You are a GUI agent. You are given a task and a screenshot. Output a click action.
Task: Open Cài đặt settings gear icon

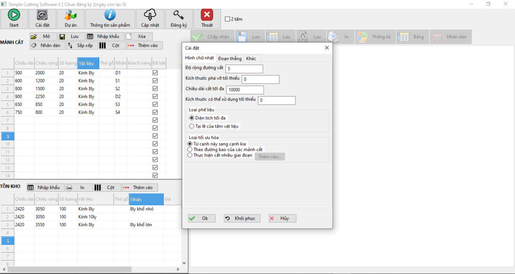point(42,15)
